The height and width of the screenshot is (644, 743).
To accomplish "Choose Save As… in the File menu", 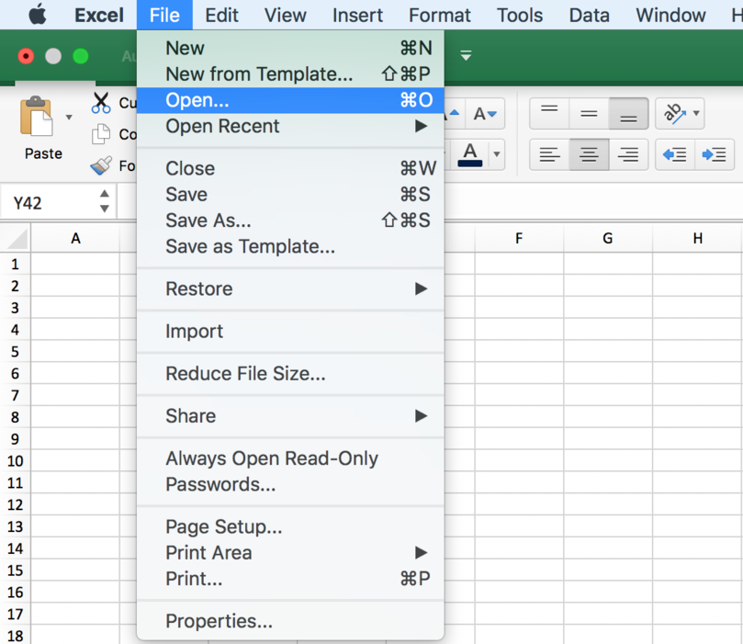I will 290,220.
